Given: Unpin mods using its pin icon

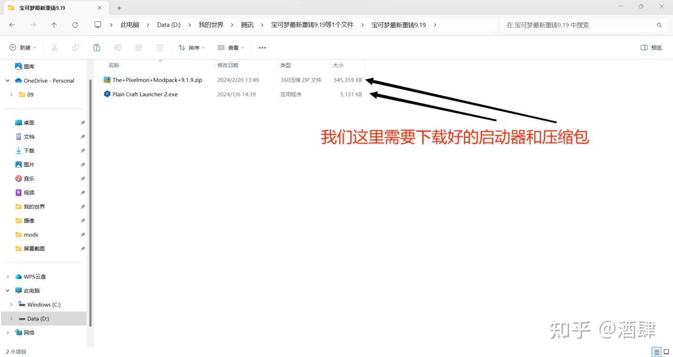Looking at the screenshot, I should (x=82, y=235).
